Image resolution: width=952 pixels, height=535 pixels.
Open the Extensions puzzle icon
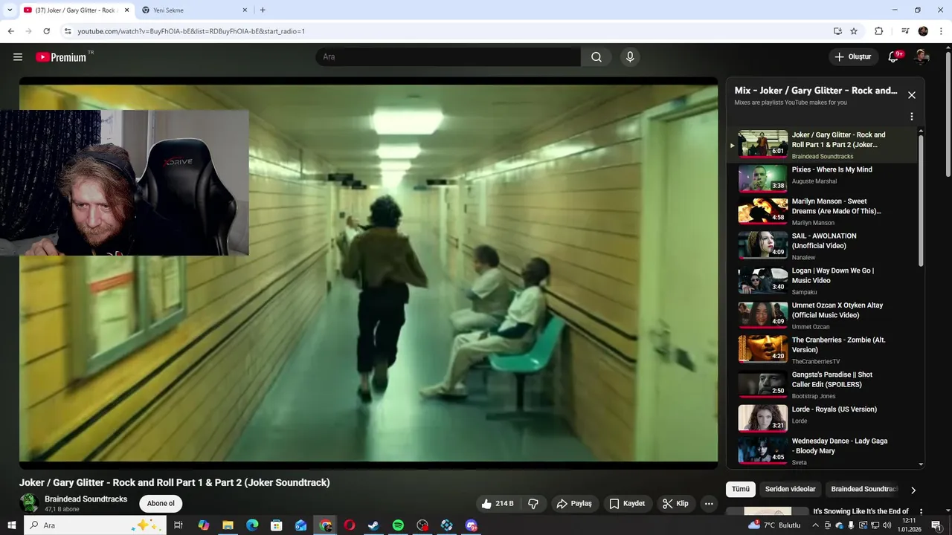click(878, 31)
